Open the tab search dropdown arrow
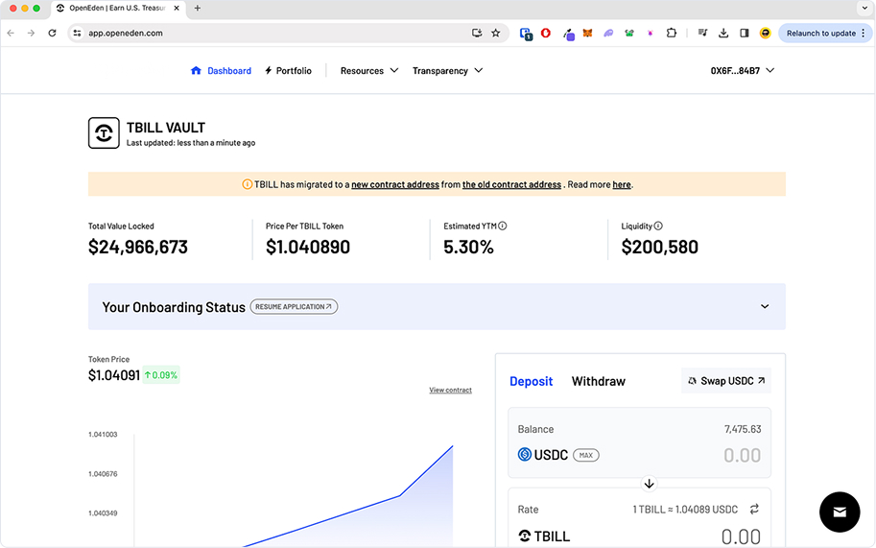 pyautogui.click(x=864, y=8)
